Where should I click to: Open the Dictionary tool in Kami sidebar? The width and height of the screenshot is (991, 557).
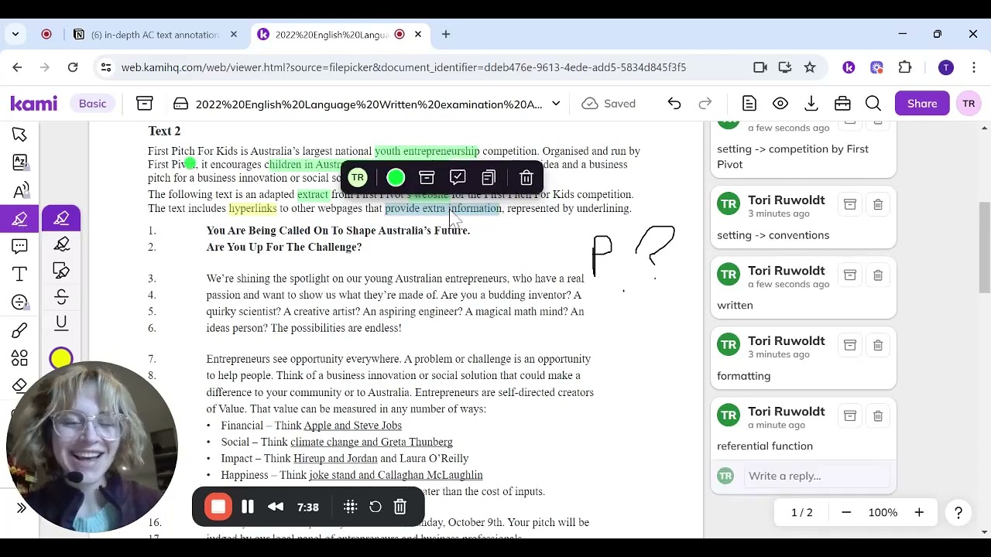[19, 162]
